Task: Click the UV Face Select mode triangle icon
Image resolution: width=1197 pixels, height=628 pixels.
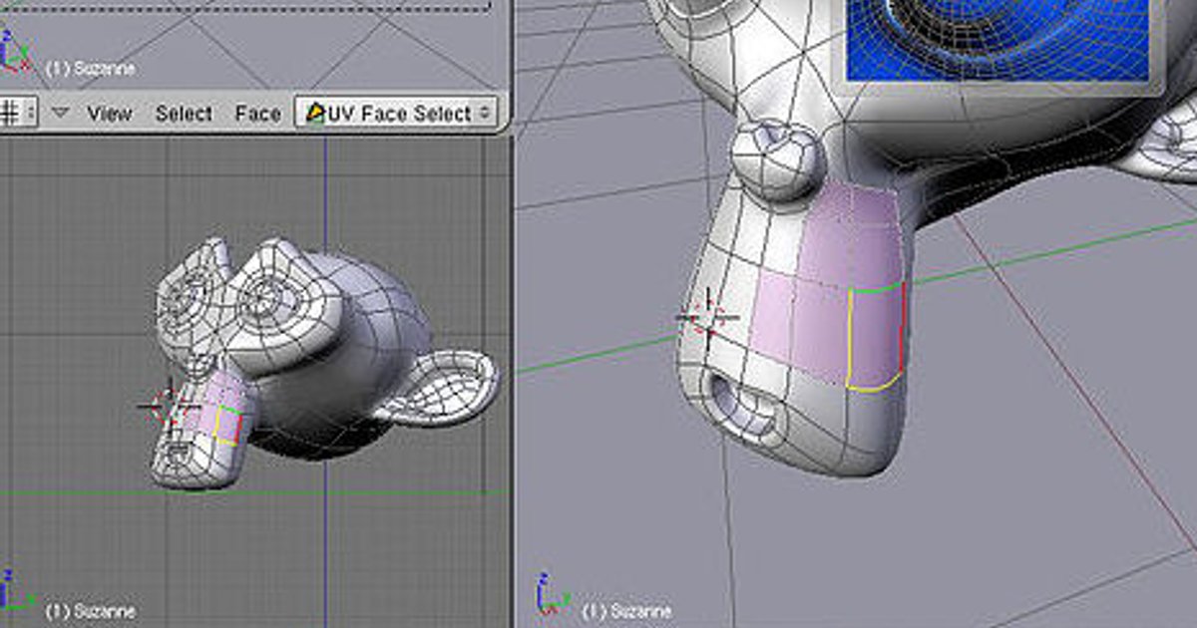Action: [316, 113]
